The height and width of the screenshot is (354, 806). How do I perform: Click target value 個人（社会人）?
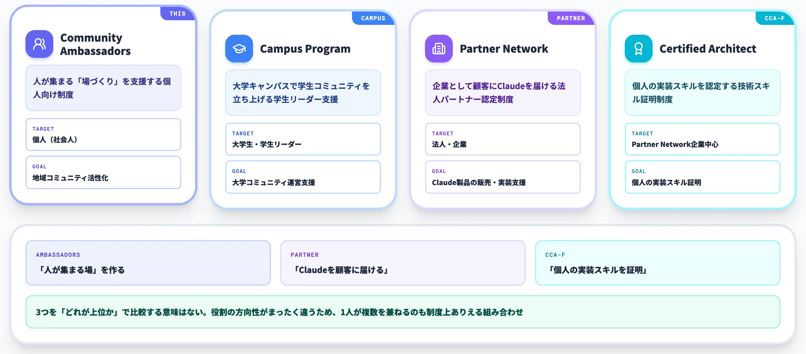click(x=55, y=140)
